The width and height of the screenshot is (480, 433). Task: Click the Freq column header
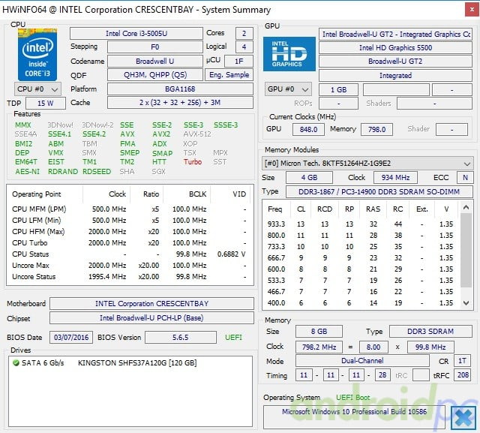click(x=275, y=209)
